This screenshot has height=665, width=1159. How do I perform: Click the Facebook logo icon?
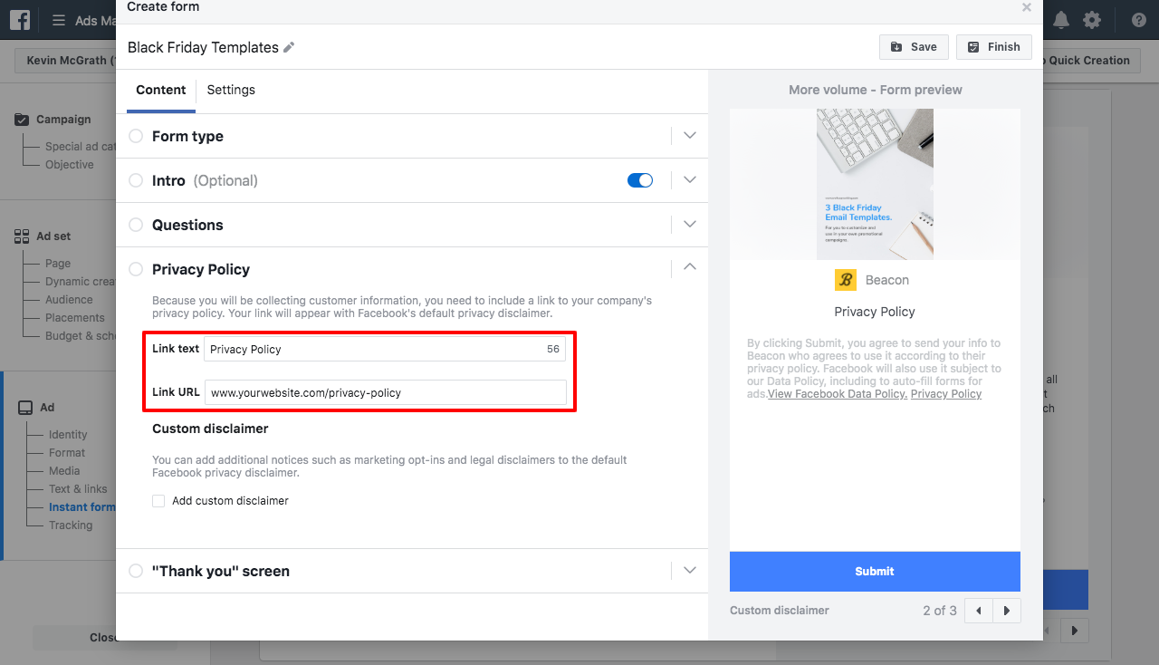tap(19, 19)
